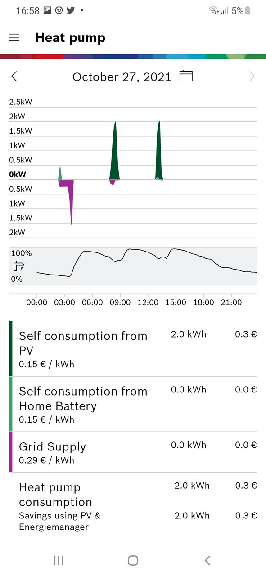Screen dimensions: 266x576
Task: Open the navigation drawer hamburger menu
Action: coord(14,38)
